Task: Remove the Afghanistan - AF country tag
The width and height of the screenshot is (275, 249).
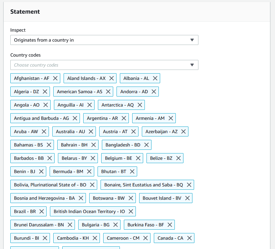Action: tap(55, 78)
